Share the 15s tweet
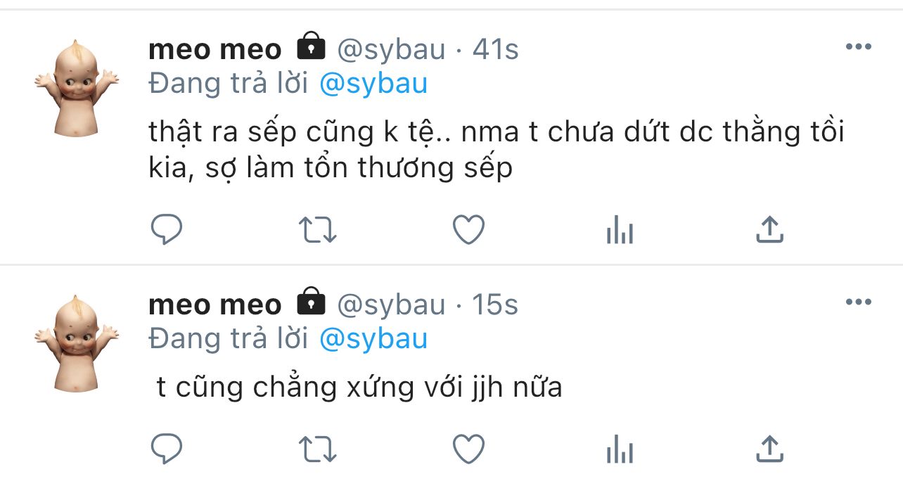This screenshot has width=903, height=479. 769,449
